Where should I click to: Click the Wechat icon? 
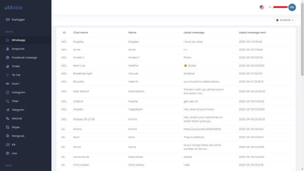tap(8, 118)
